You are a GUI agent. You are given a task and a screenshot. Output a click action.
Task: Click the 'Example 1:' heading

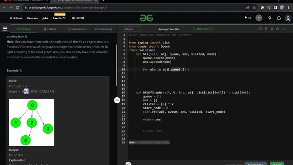[14, 71]
